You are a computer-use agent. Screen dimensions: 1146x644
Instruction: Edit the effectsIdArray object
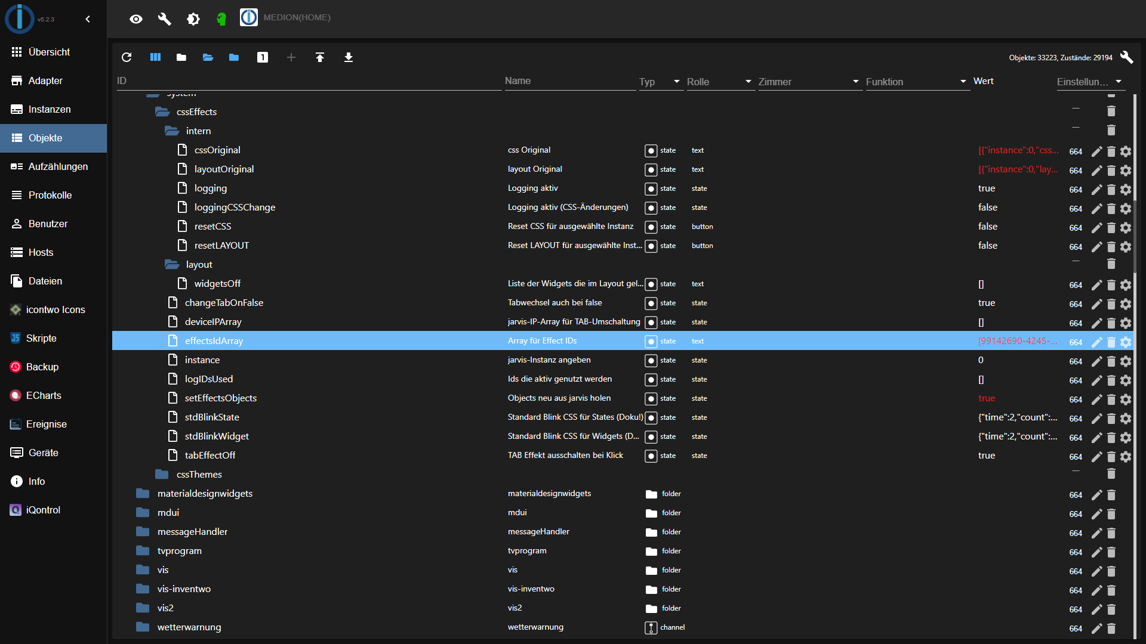tap(1097, 342)
